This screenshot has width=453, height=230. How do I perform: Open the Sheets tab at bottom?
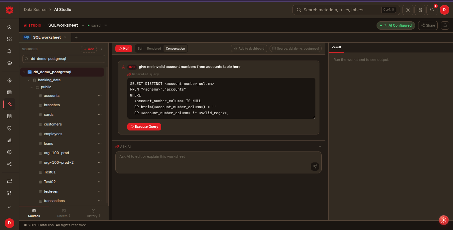click(x=63, y=213)
